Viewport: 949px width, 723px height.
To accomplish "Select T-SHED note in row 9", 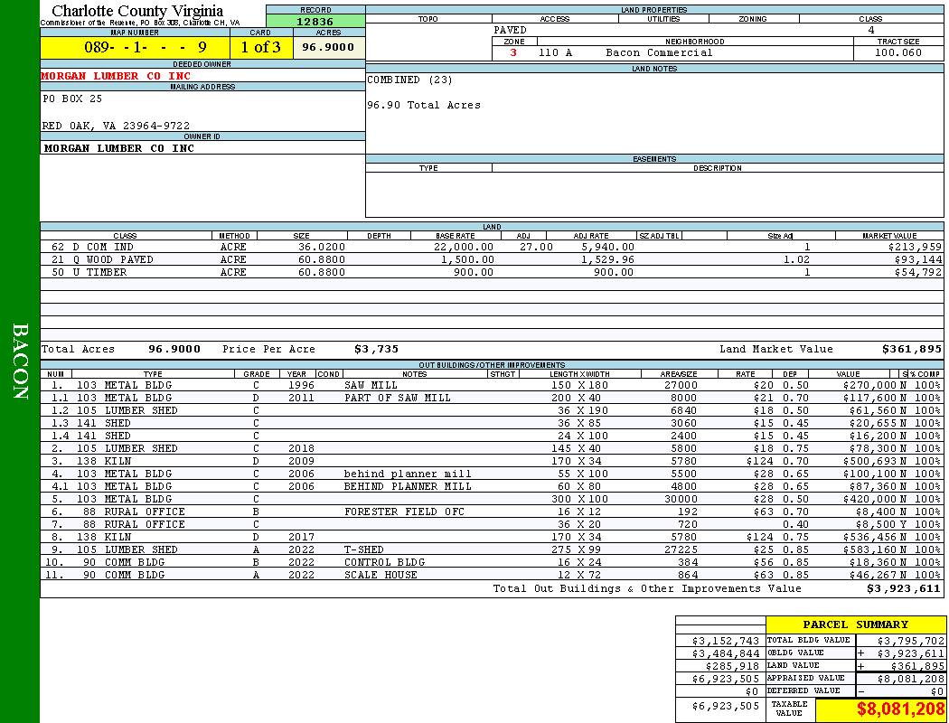I will 363,550.
